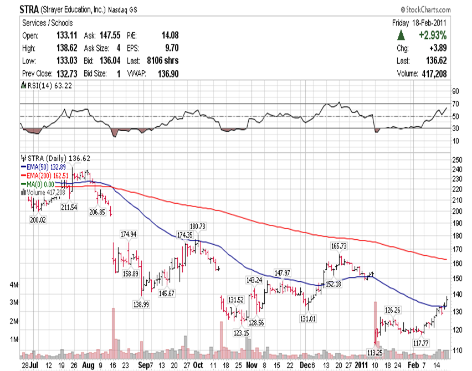
Task: Click the 152.18 price label
Action: (334, 284)
